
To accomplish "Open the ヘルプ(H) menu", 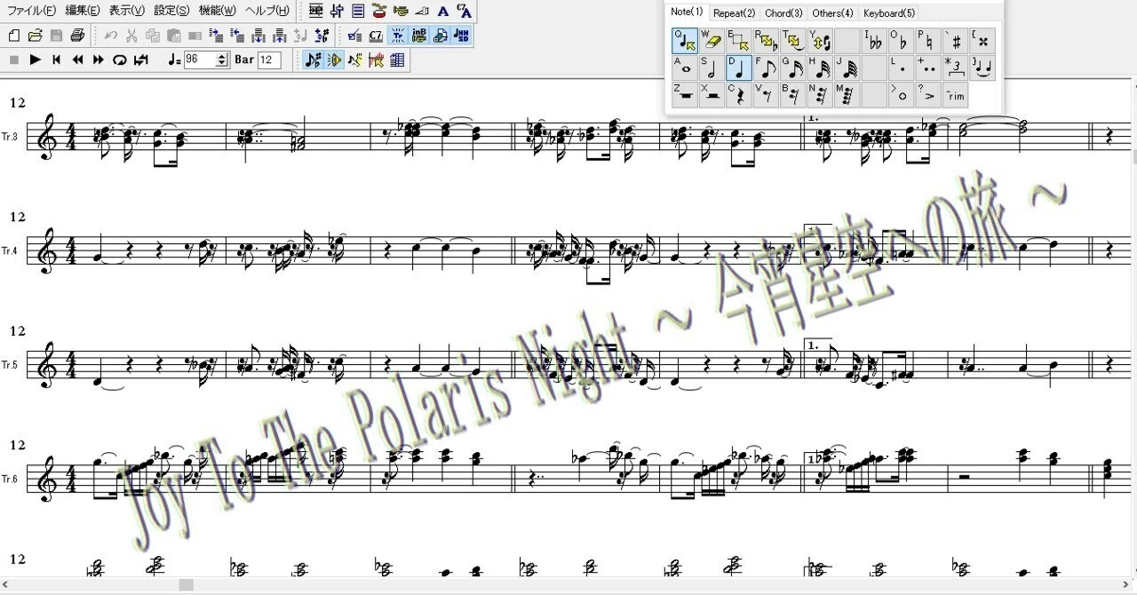I will click(266, 11).
